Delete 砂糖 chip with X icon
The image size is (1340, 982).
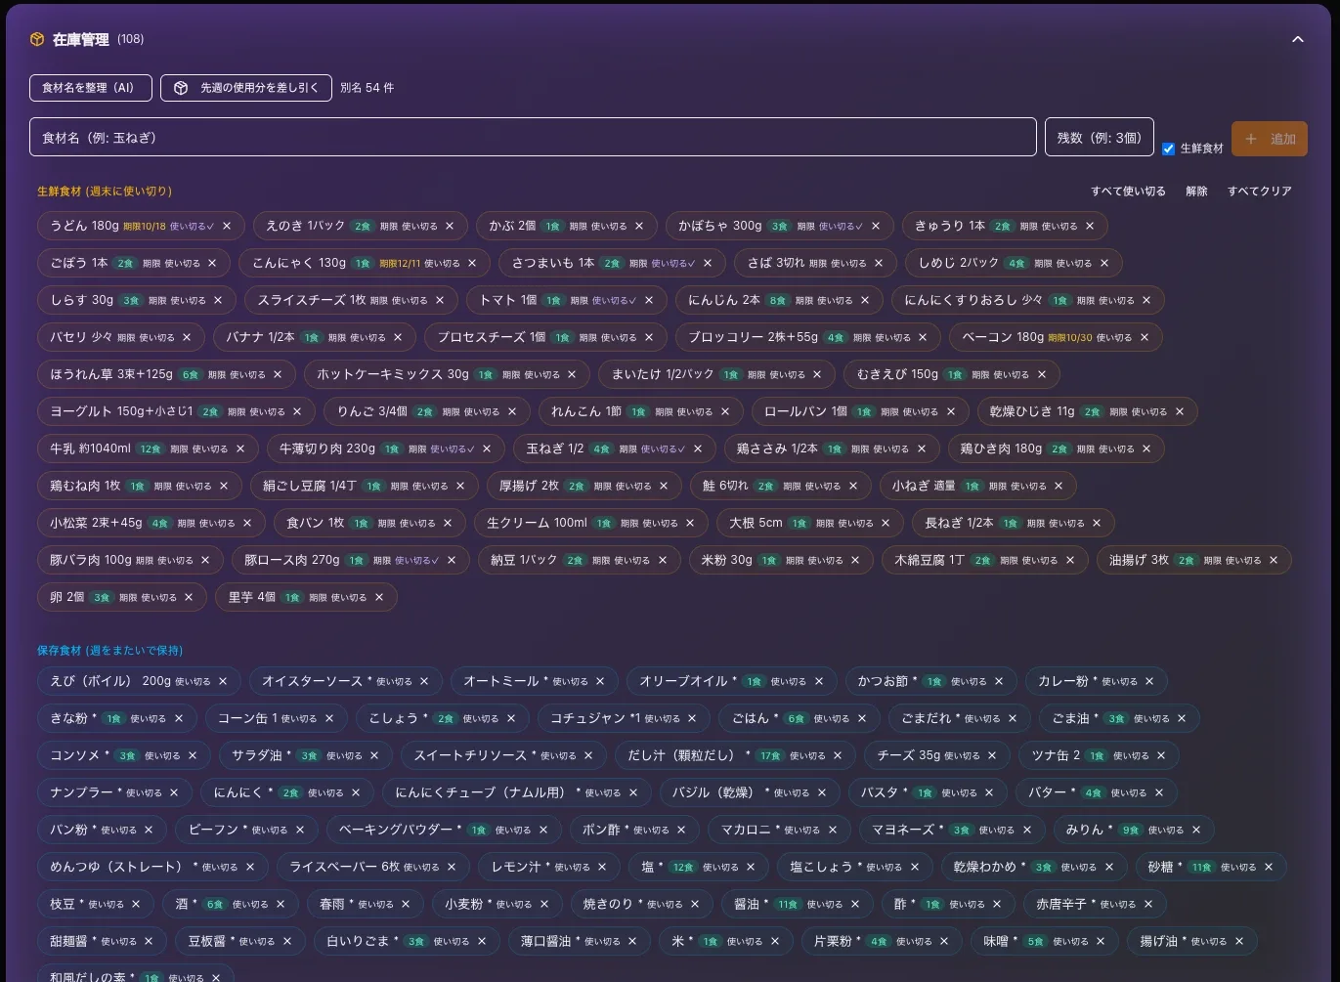pos(1269,867)
